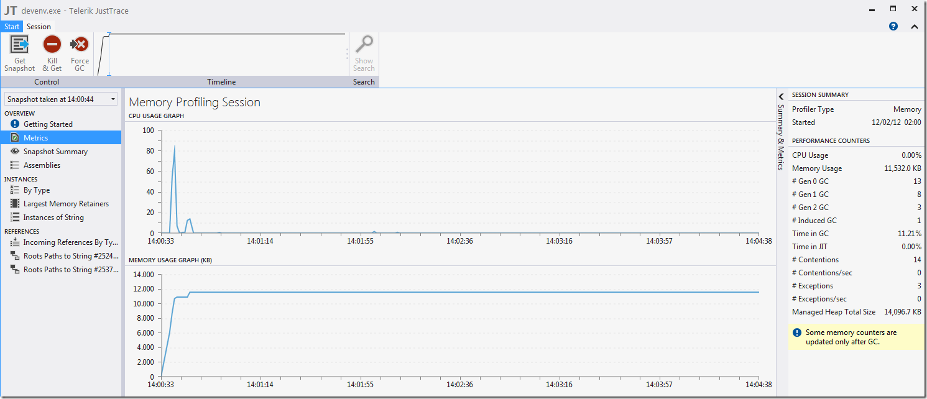
Task: Collapse the ribbon with the top-right chevron
Action: click(914, 26)
